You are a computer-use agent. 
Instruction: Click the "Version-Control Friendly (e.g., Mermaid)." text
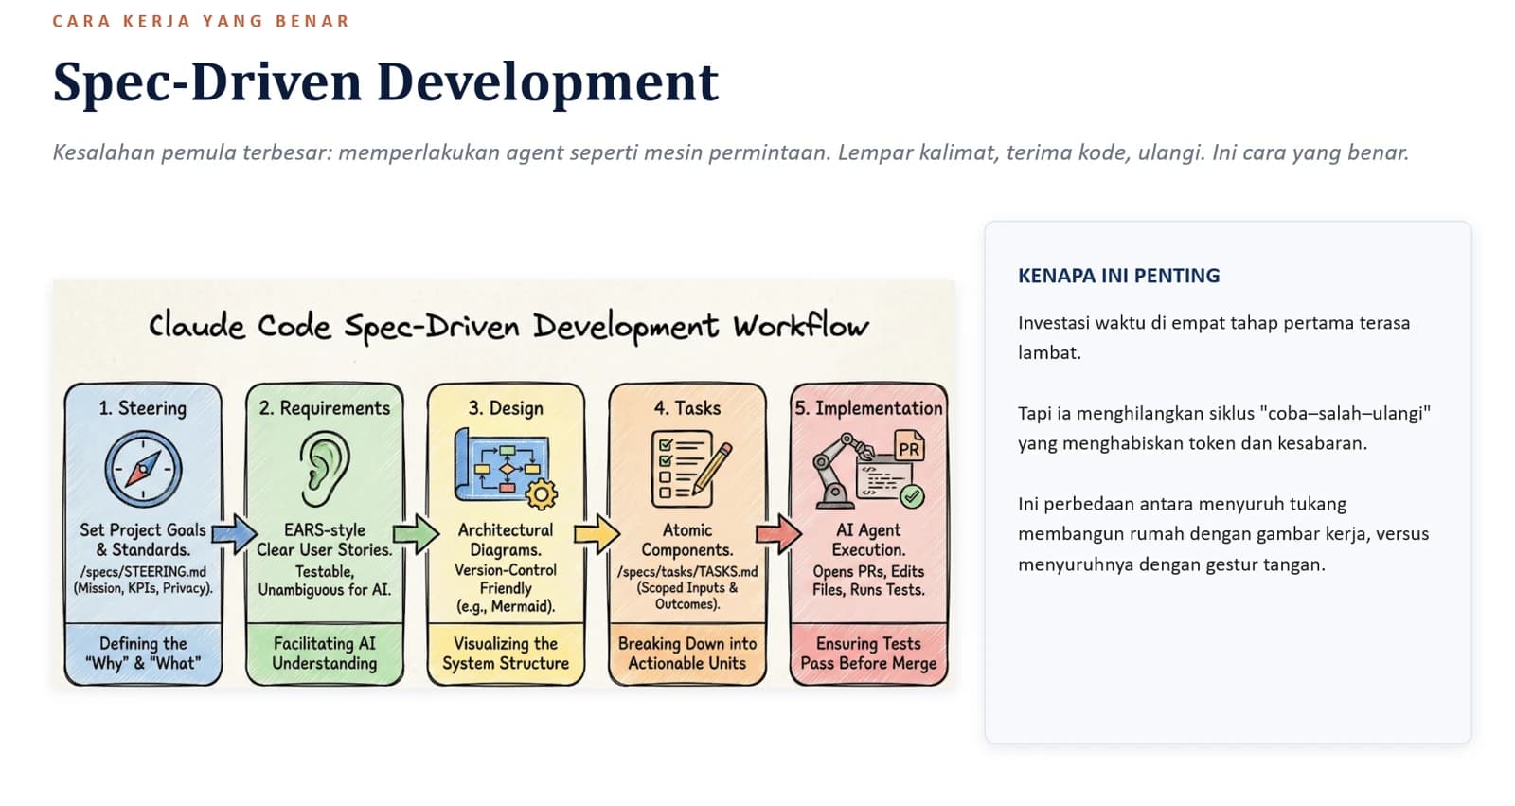coord(506,588)
